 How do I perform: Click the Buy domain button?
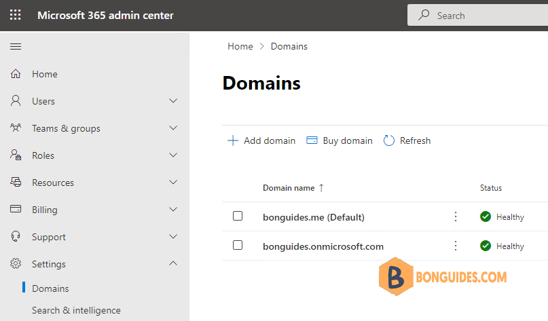pyautogui.click(x=340, y=140)
